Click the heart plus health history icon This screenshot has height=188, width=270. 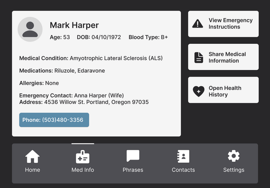pos(198,91)
